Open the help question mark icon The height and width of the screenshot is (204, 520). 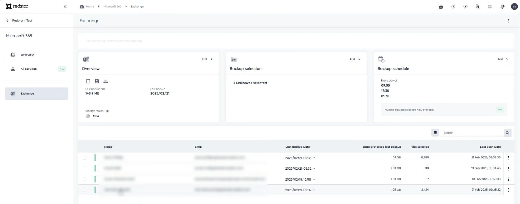[x=453, y=7]
